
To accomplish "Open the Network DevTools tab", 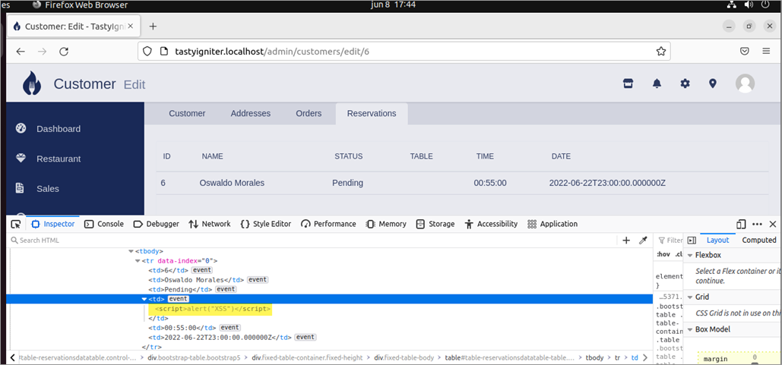I will click(210, 224).
